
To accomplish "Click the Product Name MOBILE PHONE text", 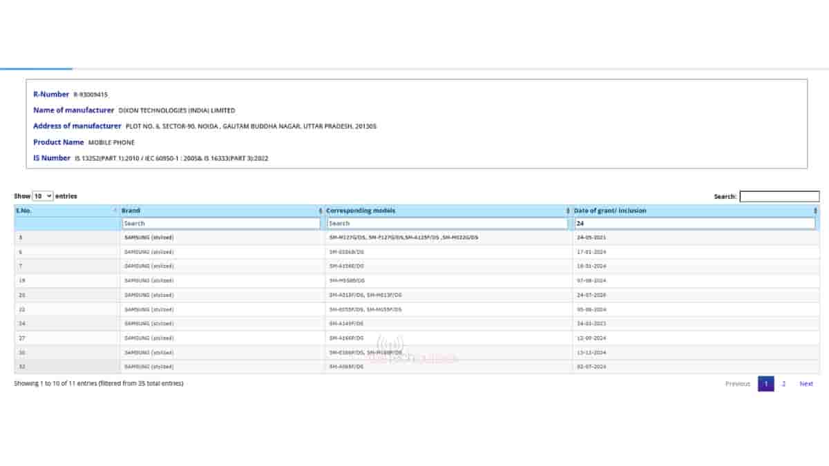I will (111, 142).
